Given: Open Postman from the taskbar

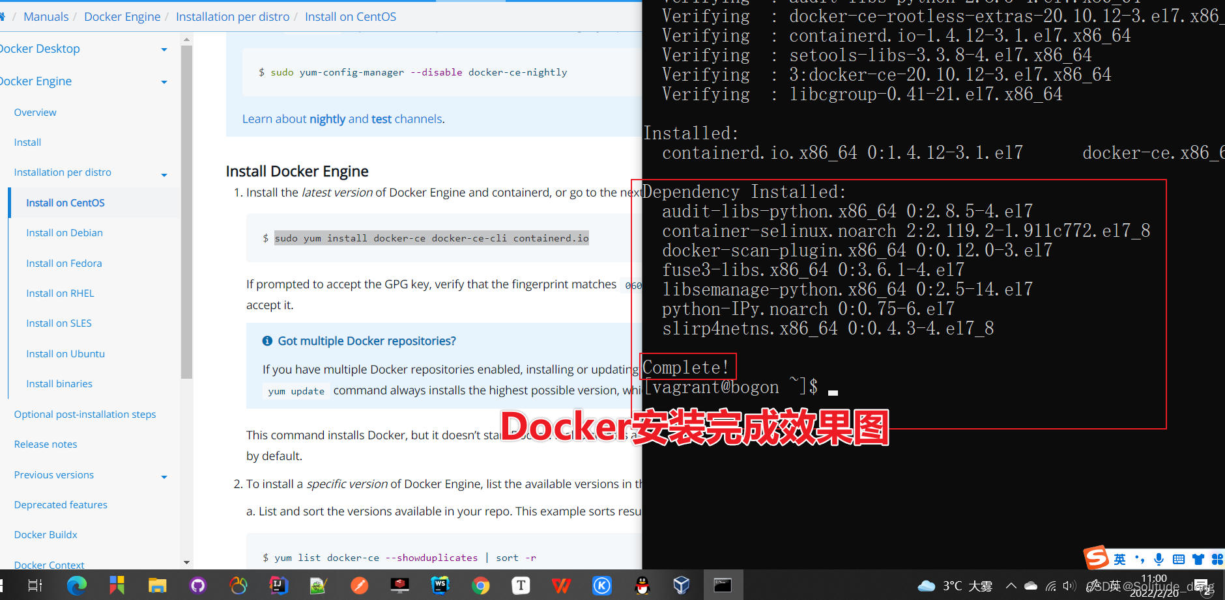Looking at the screenshot, I should tap(360, 586).
